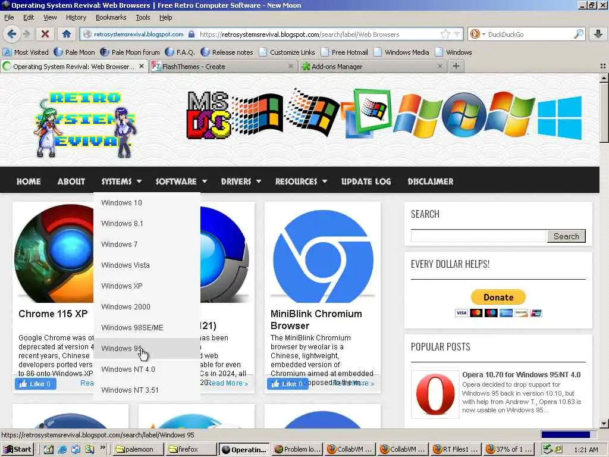
Task: Click the Like button on Chrome 115 XP card
Action: [x=35, y=384]
